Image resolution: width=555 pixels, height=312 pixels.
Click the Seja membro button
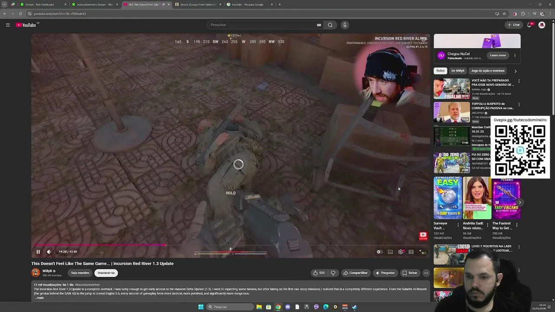80,273
